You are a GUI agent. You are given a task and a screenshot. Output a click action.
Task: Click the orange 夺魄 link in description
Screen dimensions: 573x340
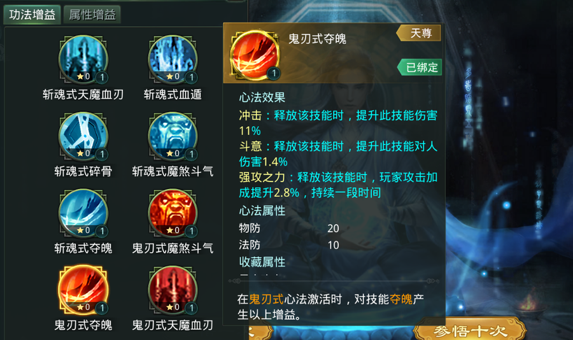coord(401,299)
